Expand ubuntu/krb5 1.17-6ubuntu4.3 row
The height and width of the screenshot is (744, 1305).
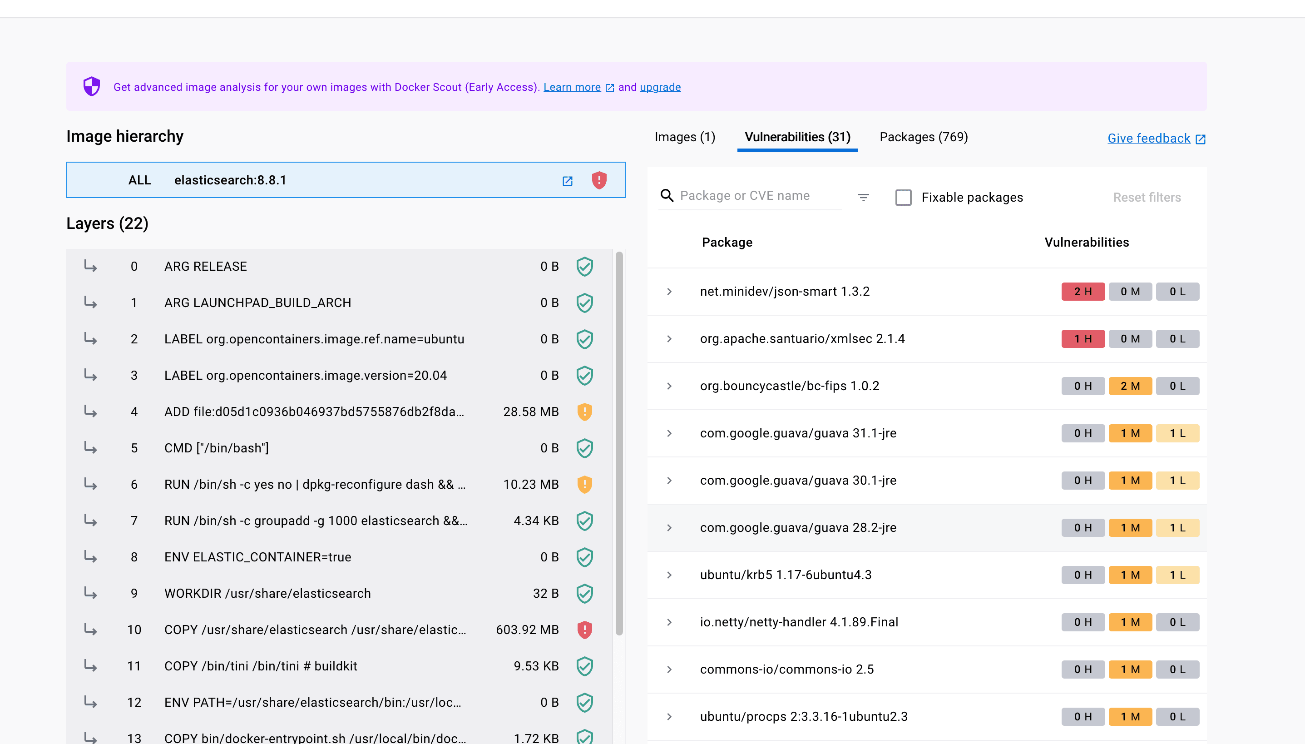pyautogui.click(x=669, y=575)
